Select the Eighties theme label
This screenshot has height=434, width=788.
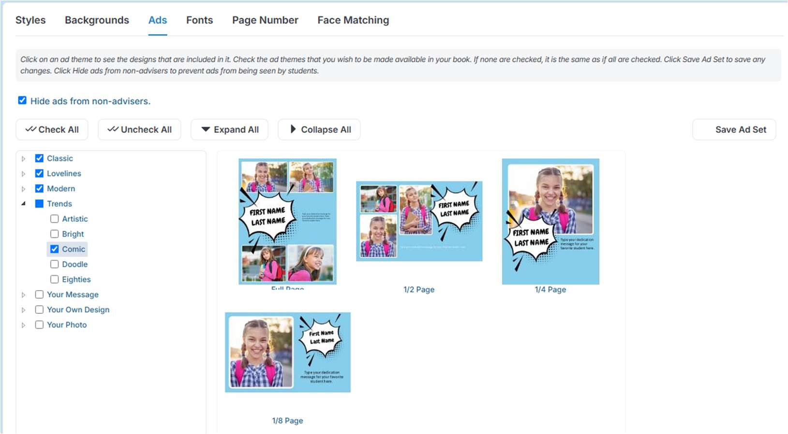tap(76, 279)
